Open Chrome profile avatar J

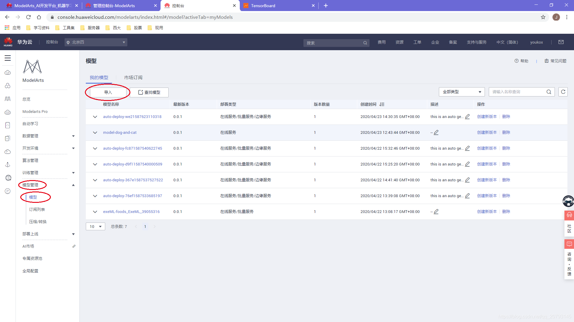click(556, 17)
